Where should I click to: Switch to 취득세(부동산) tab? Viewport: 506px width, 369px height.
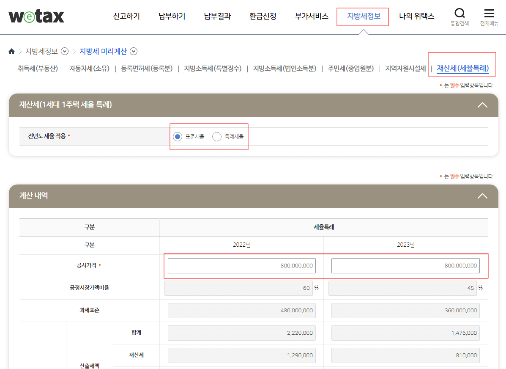38,69
